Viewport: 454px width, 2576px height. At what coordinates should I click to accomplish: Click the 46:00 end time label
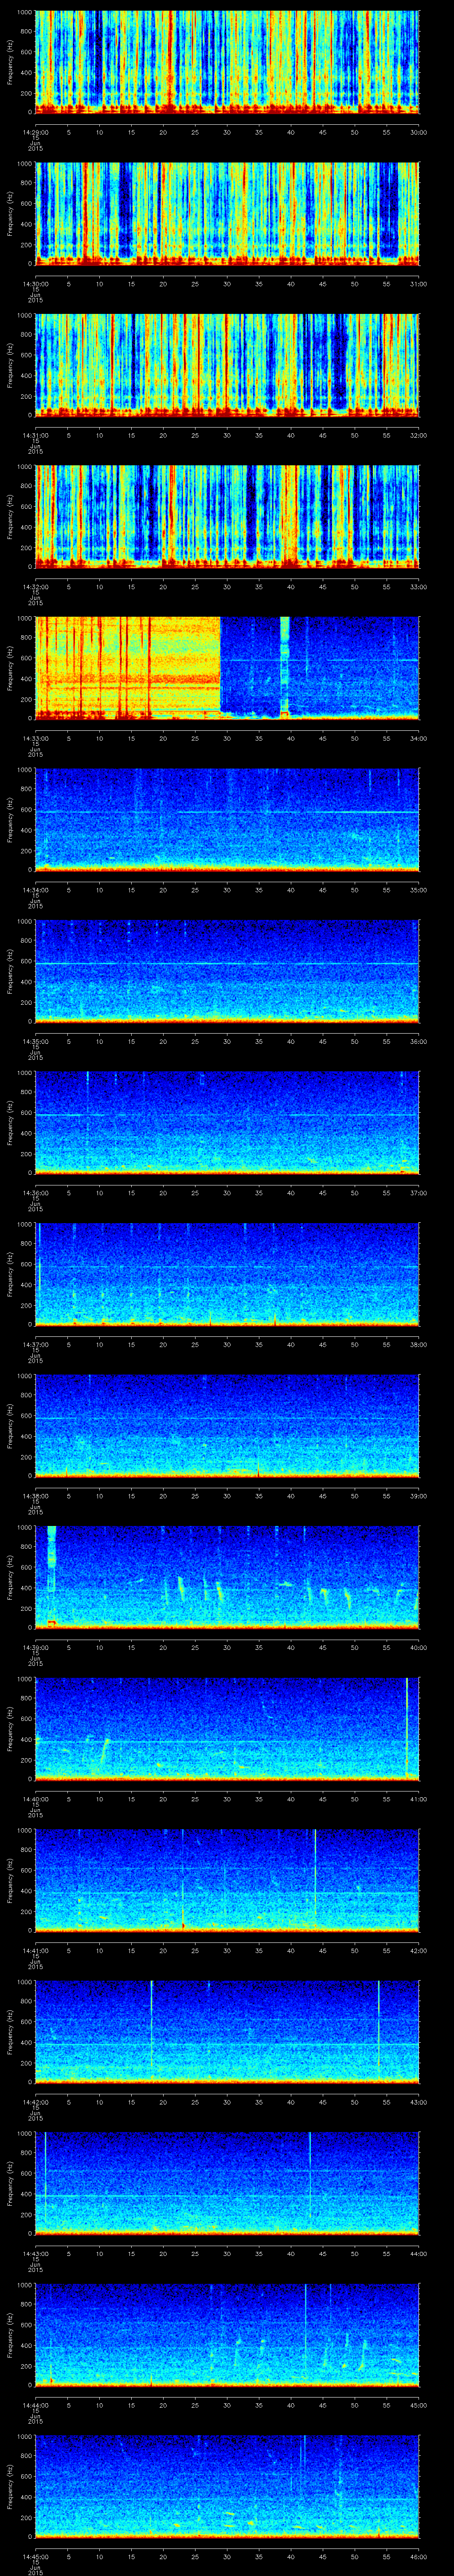pos(419,2556)
